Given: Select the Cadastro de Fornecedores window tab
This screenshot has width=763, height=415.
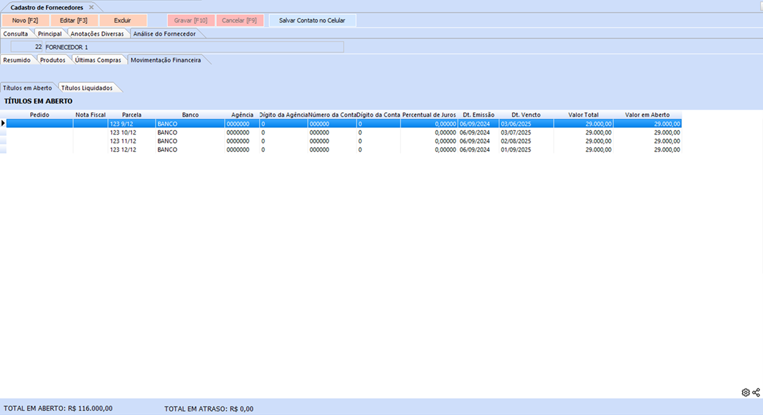Looking at the screenshot, I should tap(47, 8).
